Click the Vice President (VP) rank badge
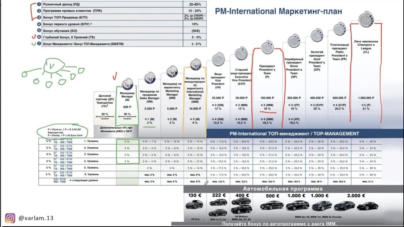This screenshot has width=404, height=227. click(218, 60)
